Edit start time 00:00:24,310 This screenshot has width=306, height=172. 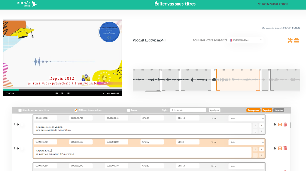(x=45, y=142)
